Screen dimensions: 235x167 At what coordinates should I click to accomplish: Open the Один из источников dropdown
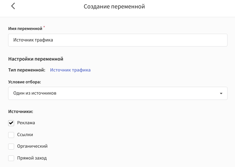point(118,93)
